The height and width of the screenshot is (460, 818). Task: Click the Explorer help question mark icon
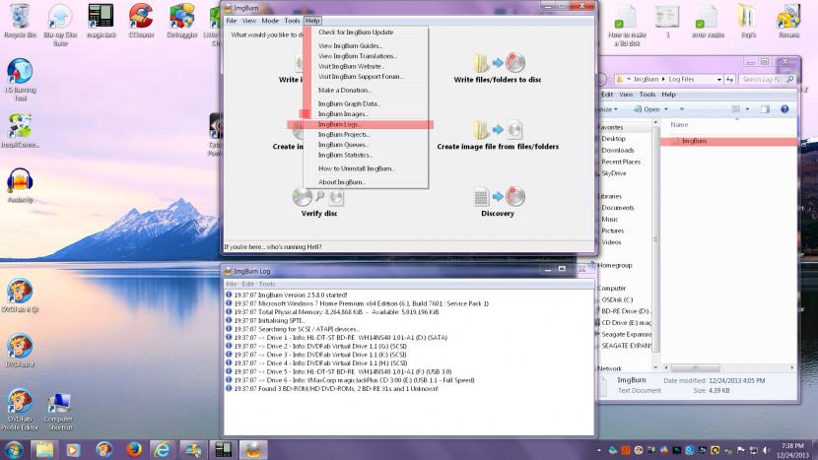click(x=784, y=109)
